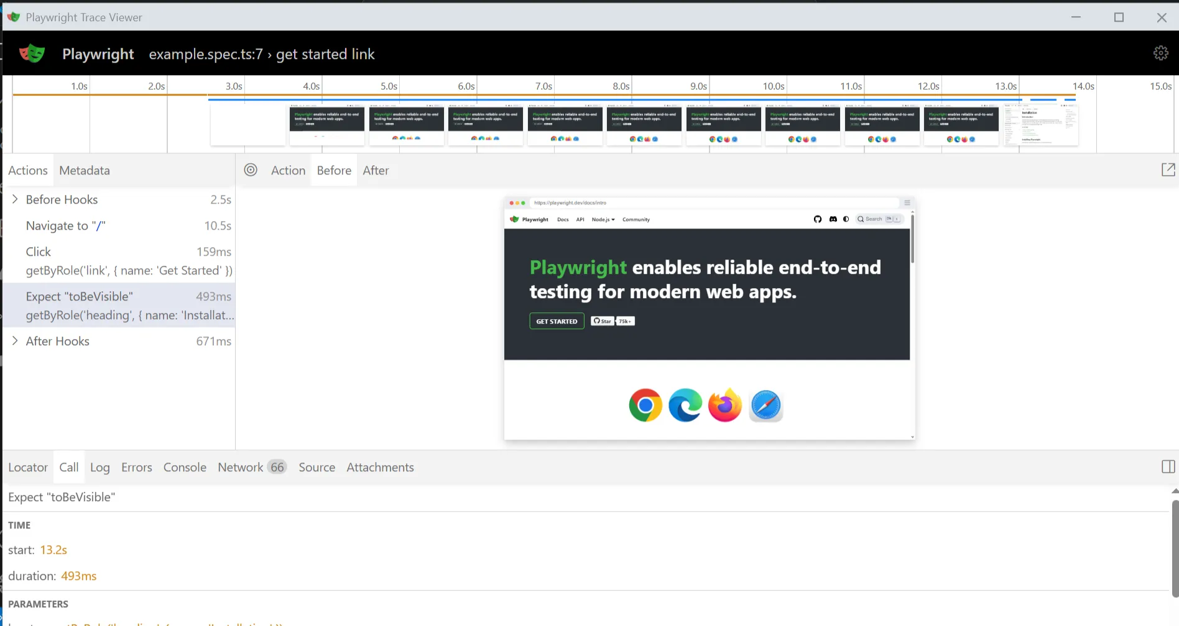The image size is (1179, 626).
Task: Click the Safari browser logo in snapshot
Action: (765, 406)
